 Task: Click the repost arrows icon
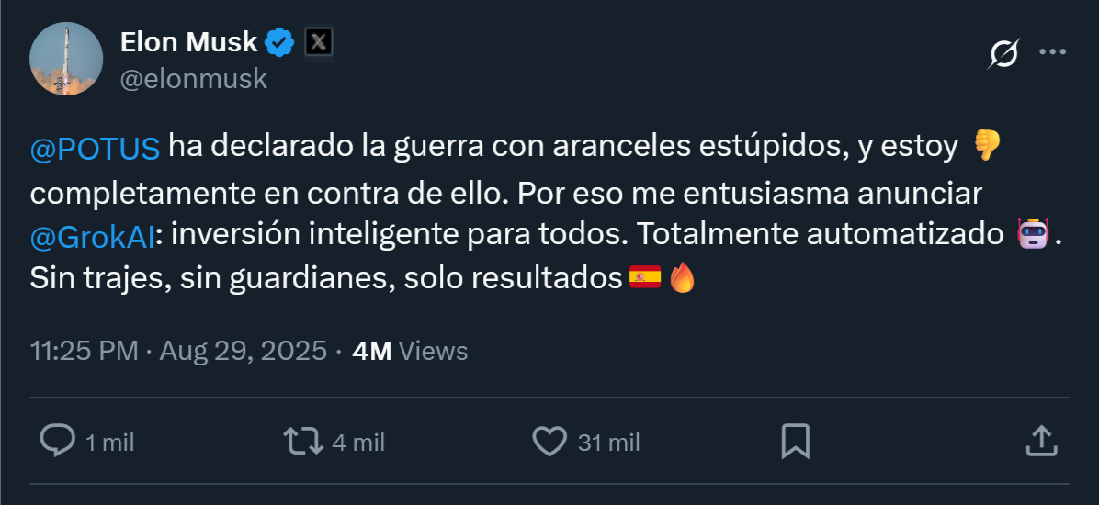pyautogui.click(x=303, y=441)
